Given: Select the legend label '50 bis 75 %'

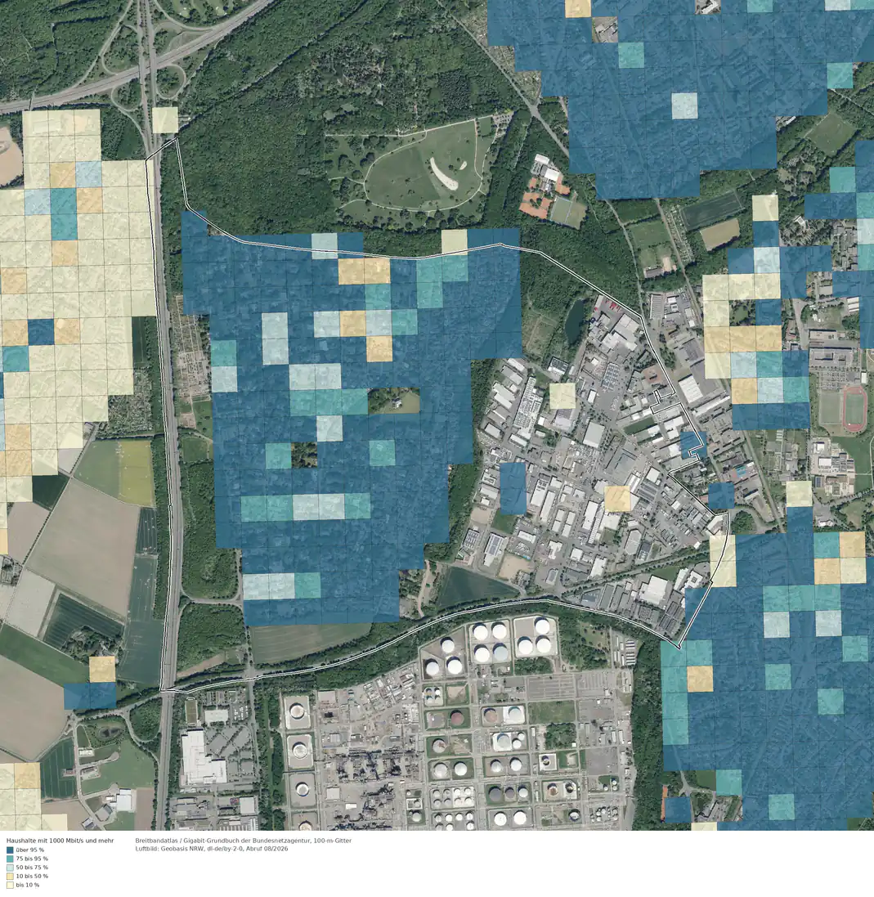Looking at the screenshot, I should point(32,868).
